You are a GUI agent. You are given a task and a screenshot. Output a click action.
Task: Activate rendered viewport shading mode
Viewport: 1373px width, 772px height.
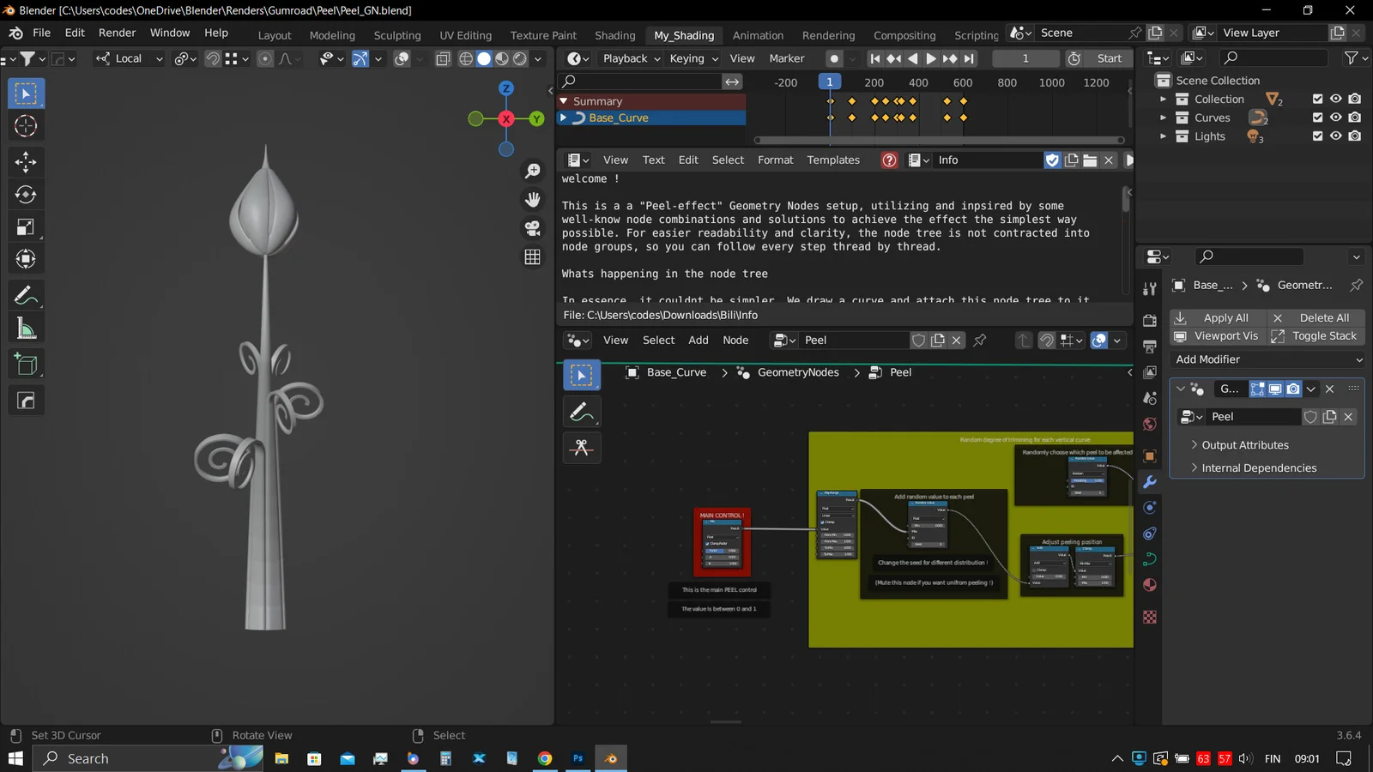pyautogui.click(x=520, y=58)
